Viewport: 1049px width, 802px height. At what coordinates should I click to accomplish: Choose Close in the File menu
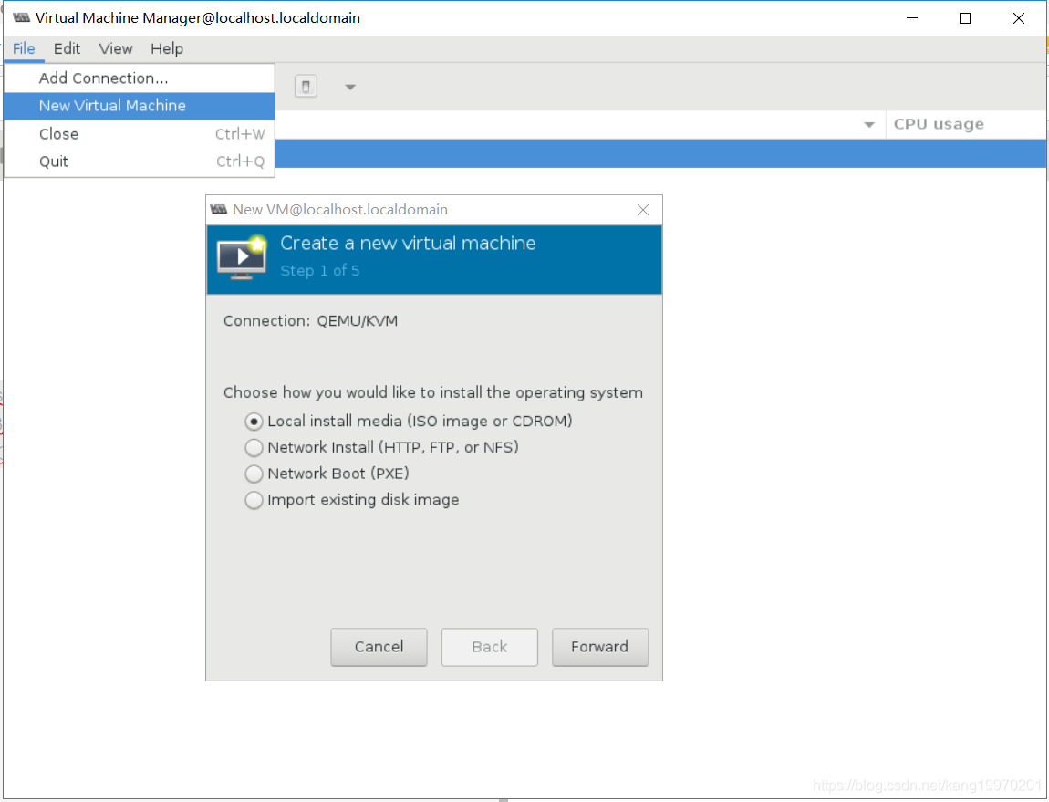(x=140, y=134)
